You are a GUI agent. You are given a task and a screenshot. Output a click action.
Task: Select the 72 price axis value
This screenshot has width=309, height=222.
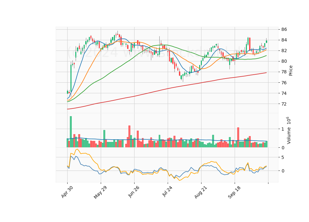click(x=284, y=104)
